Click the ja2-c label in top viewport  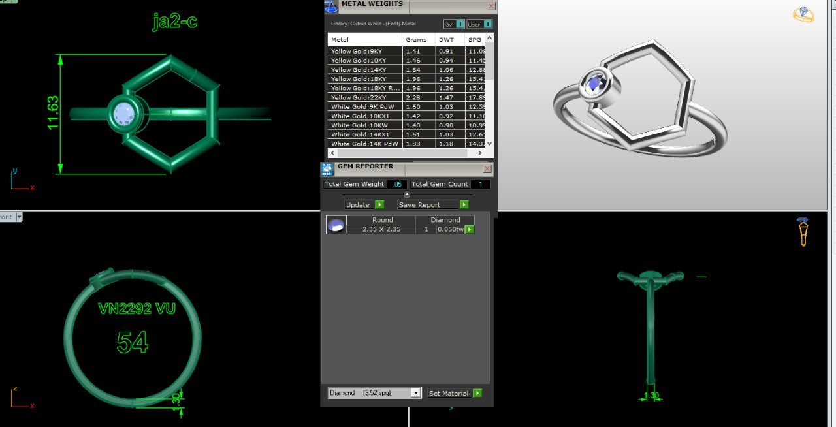click(174, 22)
